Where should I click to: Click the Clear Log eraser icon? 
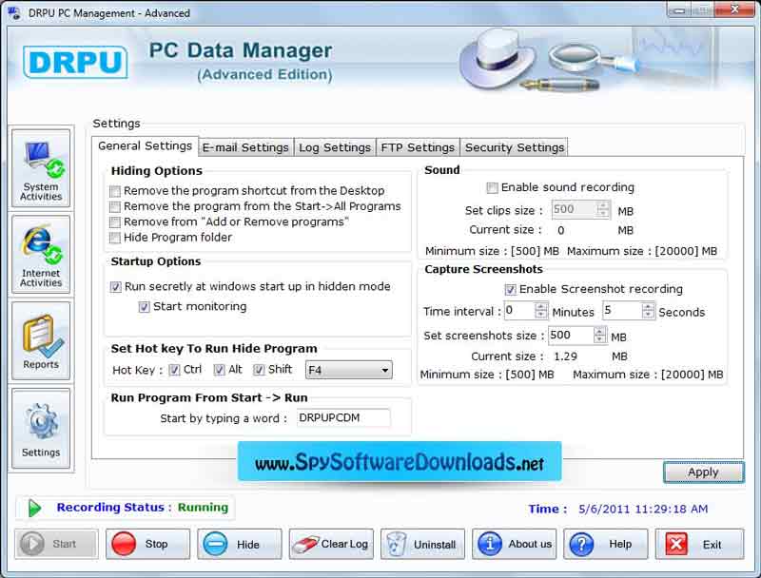point(304,545)
